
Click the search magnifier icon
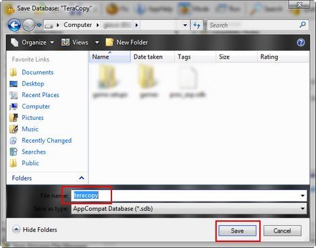tap(303, 24)
